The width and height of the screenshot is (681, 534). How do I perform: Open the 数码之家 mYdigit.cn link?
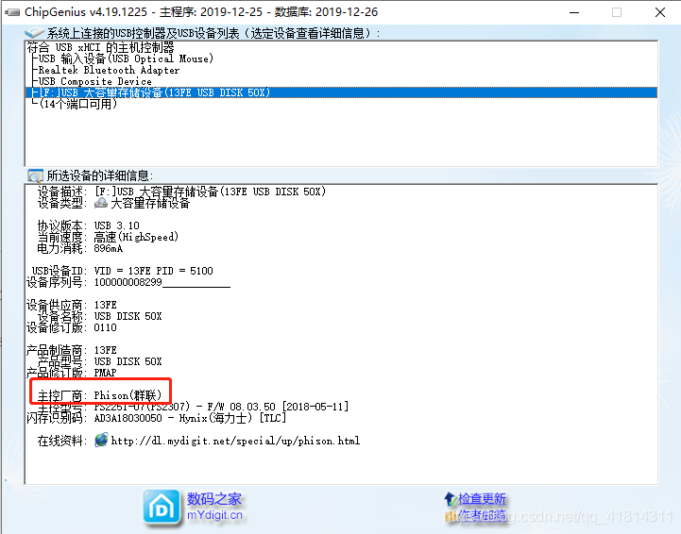pyautogui.click(x=214, y=507)
